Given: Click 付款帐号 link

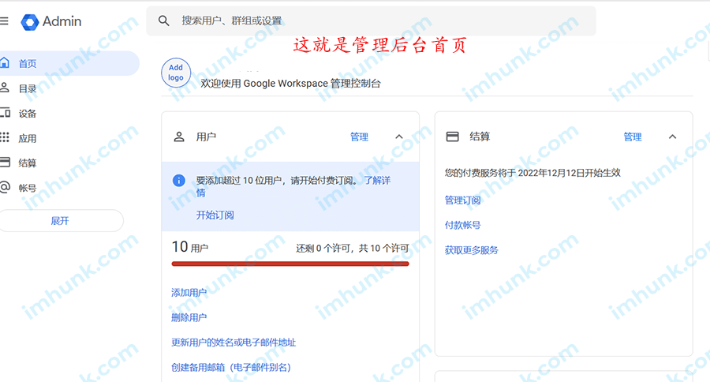Looking at the screenshot, I should click(x=463, y=225).
